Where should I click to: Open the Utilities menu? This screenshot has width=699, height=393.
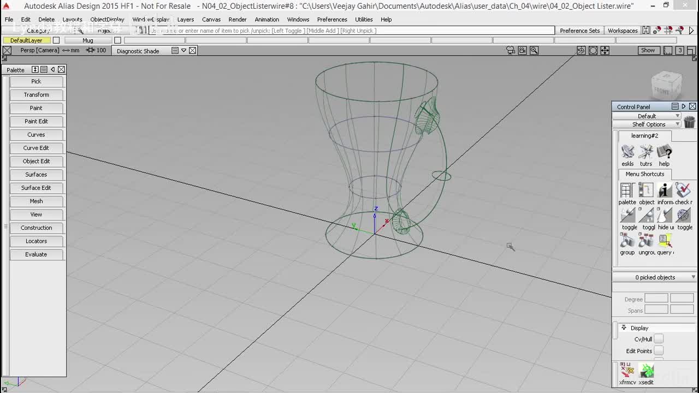(364, 20)
